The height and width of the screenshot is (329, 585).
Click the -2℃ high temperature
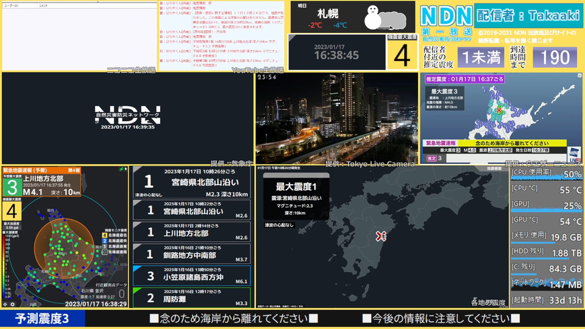point(315,26)
